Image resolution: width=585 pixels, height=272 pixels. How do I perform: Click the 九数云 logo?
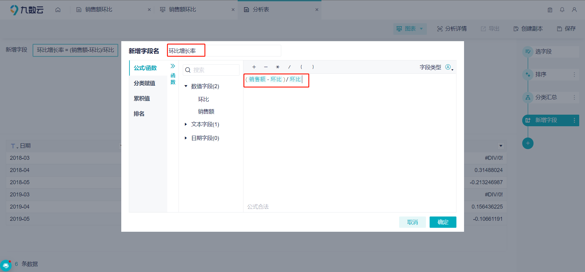[x=27, y=10]
